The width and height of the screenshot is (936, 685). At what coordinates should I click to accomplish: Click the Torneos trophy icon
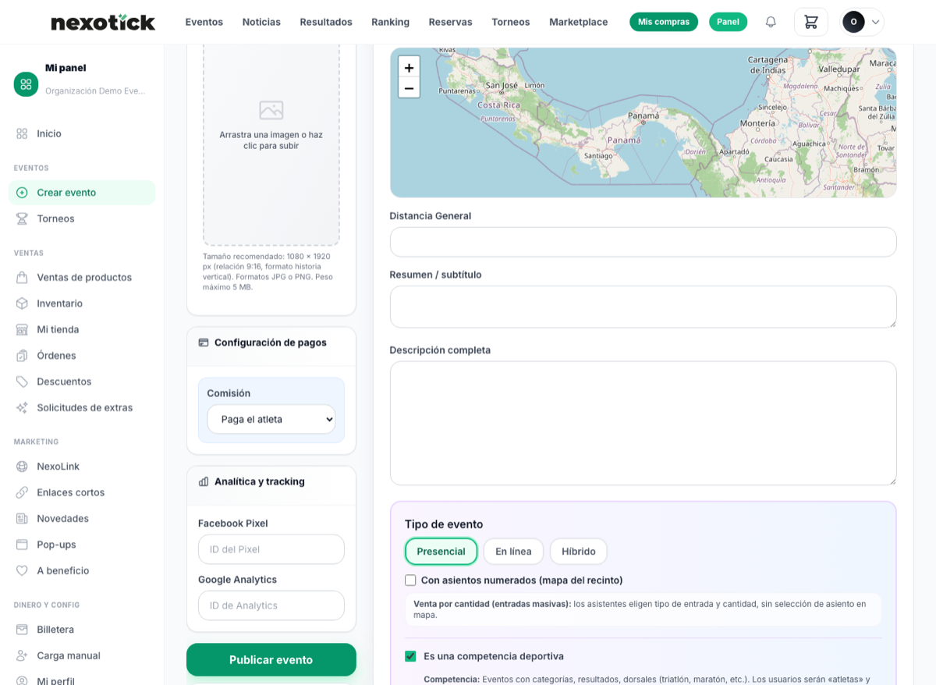tap(22, 218)
